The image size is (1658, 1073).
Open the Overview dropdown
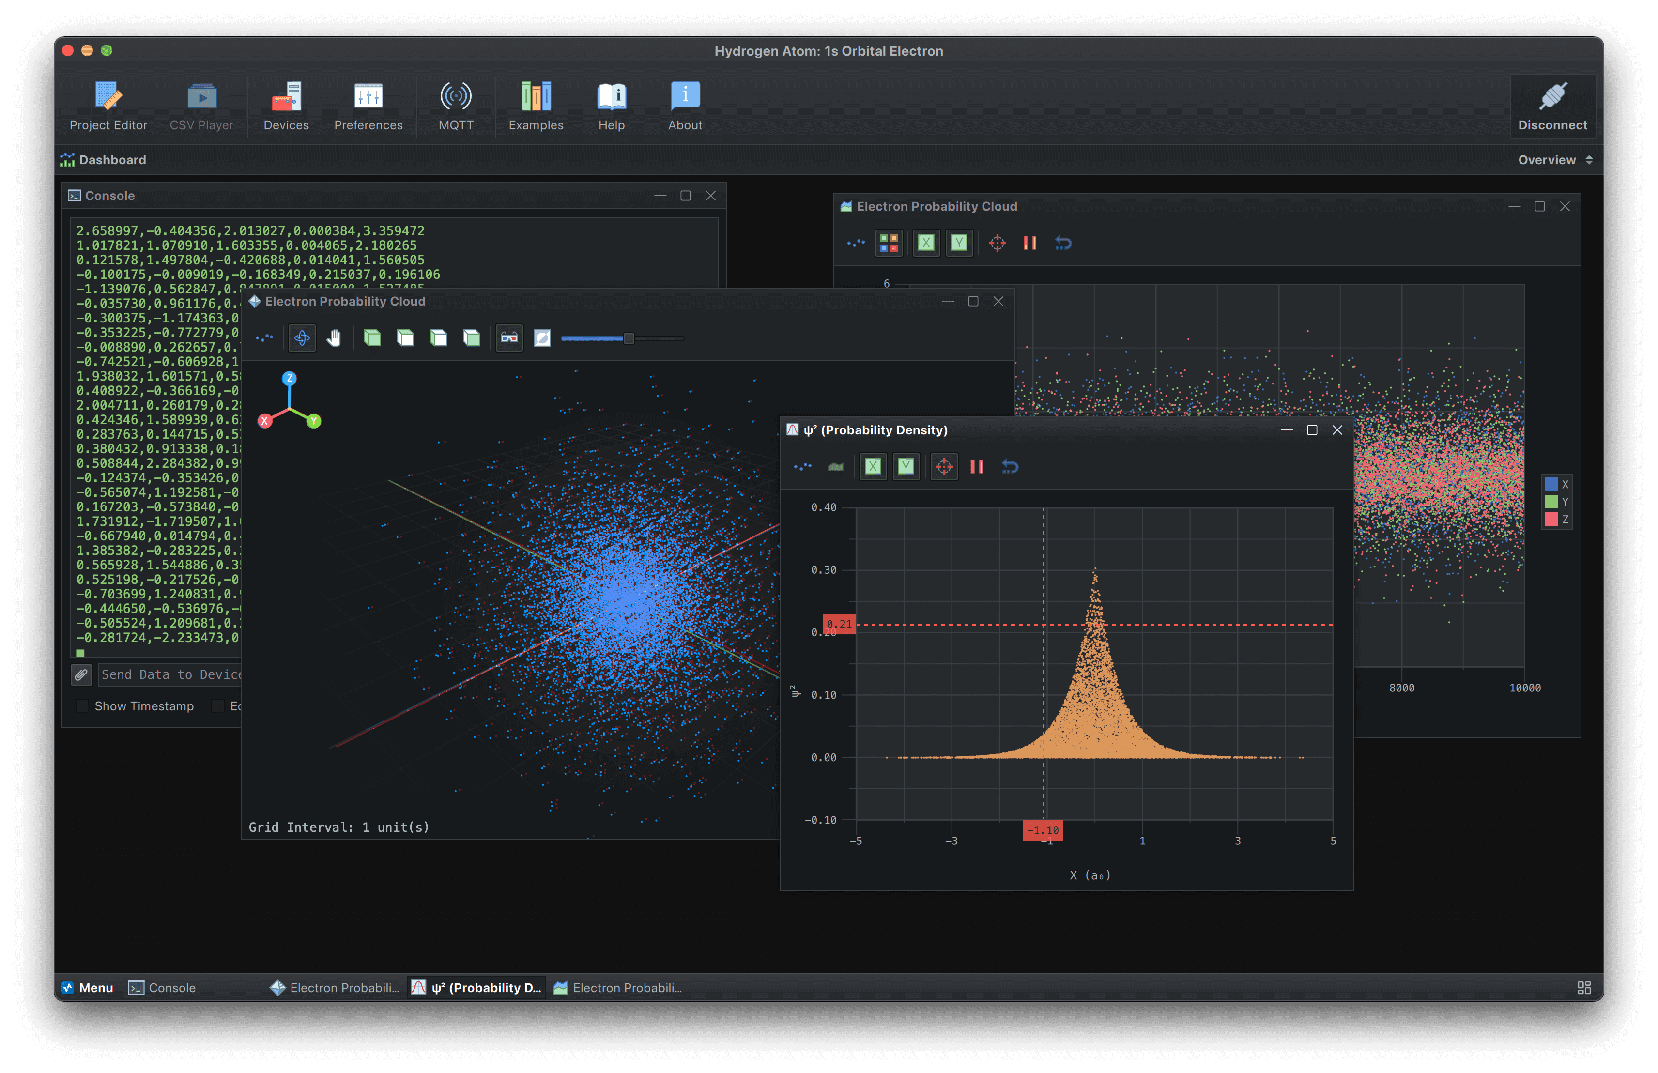pos(1554,160)
